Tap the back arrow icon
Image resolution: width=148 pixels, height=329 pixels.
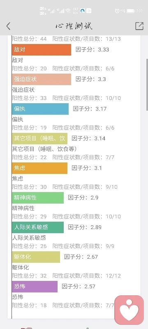tap(8, 26)
